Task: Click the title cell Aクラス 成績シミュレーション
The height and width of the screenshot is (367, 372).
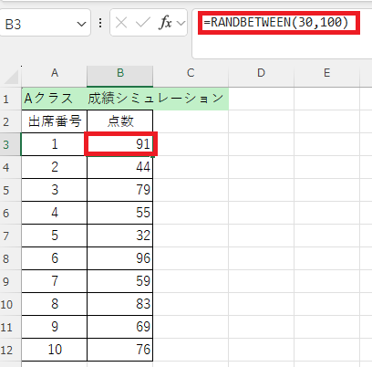Action: pyautogui.click(x=125, y=99)
